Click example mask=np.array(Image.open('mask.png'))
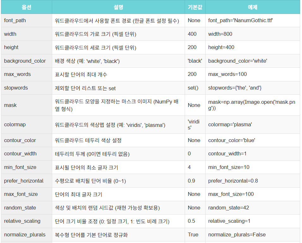This screenshot has height=243, width=302. (251, 105)
